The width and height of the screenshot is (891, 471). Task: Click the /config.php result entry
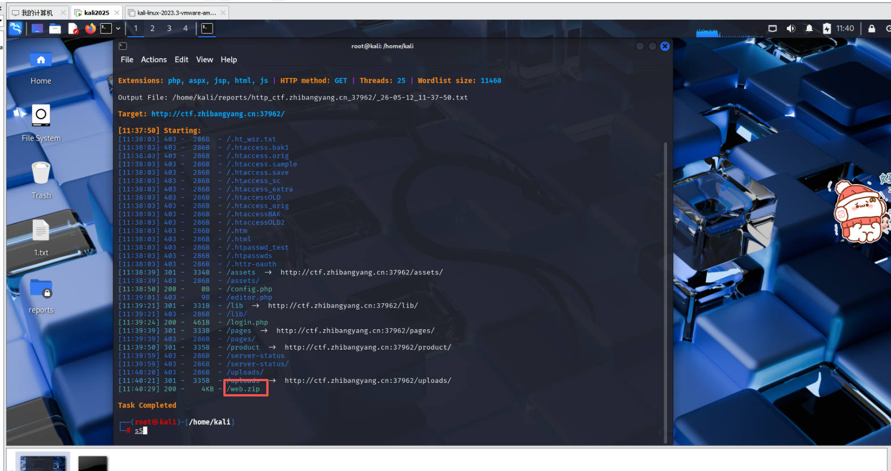(249, 289)
